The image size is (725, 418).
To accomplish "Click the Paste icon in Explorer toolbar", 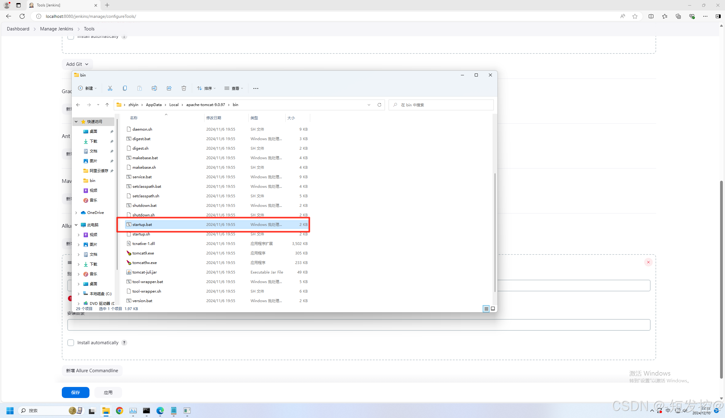I will coord(140,88).
